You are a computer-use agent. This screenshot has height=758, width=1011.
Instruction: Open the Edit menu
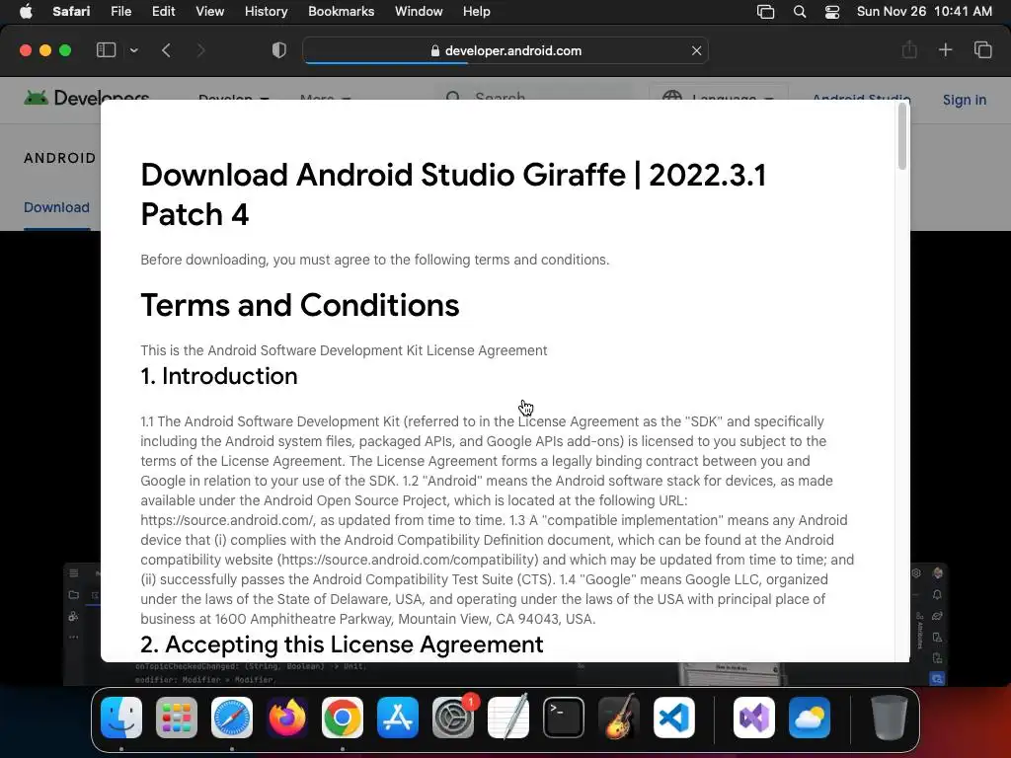click(x=163, y=12)
